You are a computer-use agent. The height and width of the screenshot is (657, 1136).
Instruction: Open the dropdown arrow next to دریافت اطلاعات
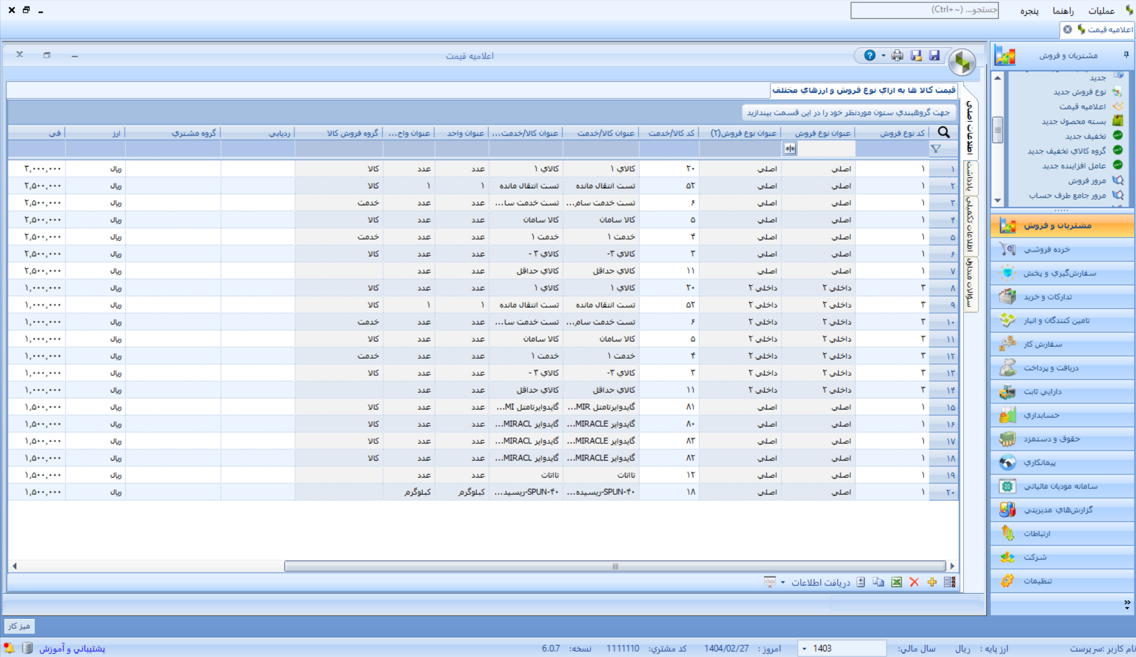coord(782,582)
